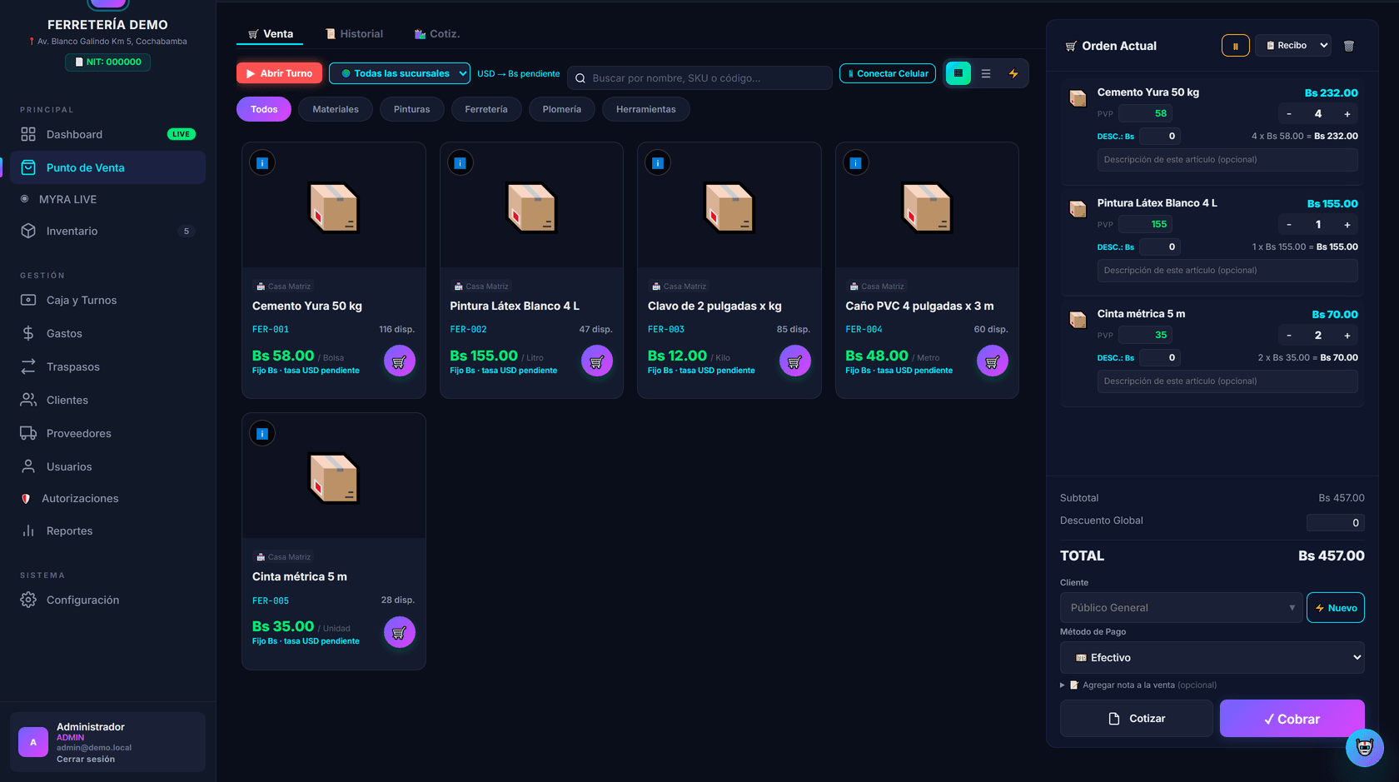Add Pintura Látex Blanco 4 L to cart
This screenshot has width=1399, height=782.
click(x=597, y=361)
